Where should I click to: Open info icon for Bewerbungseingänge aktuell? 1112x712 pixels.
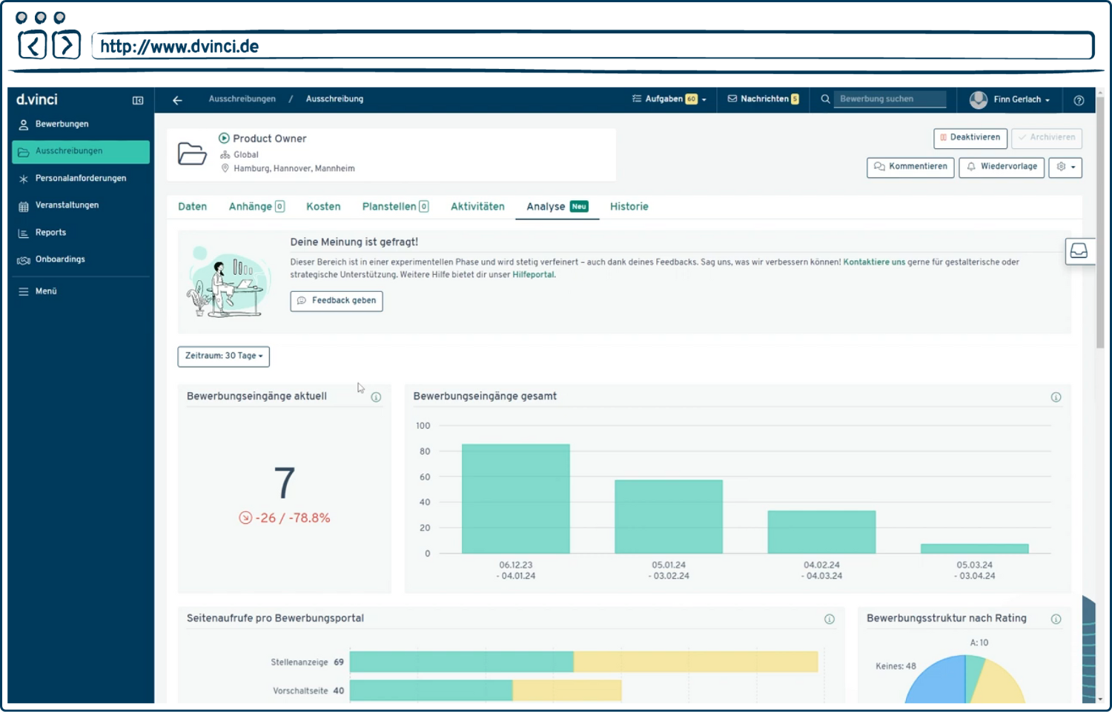(376, 397)
